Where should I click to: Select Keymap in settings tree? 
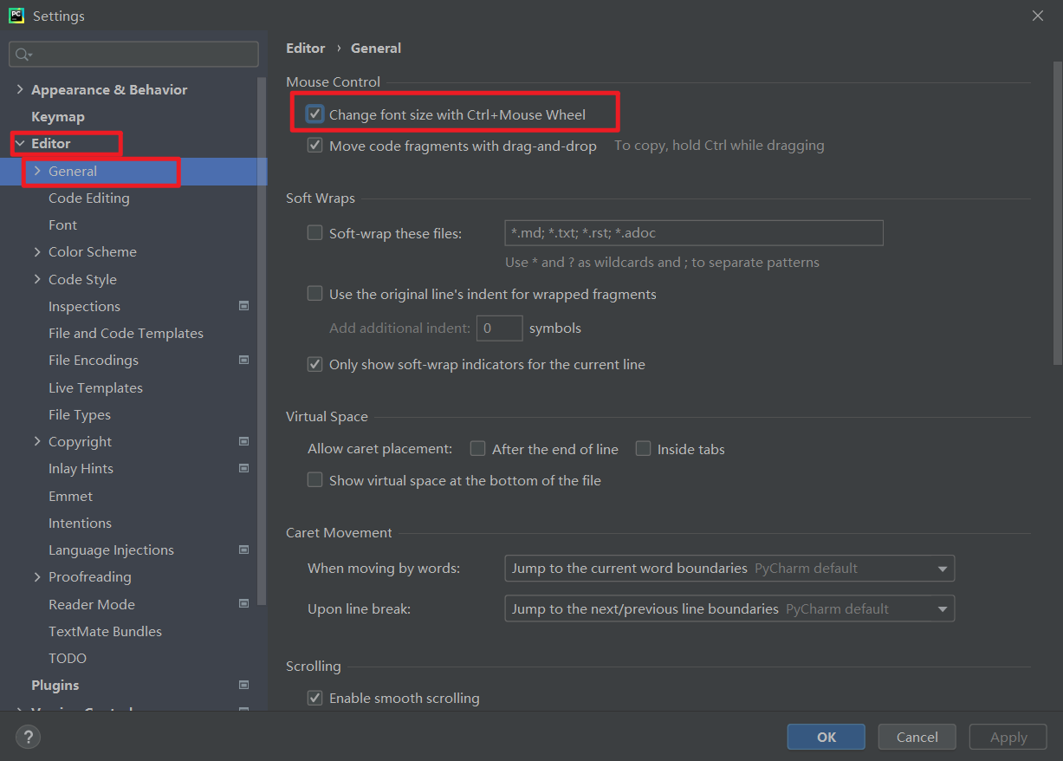click(x=58, y=116)
